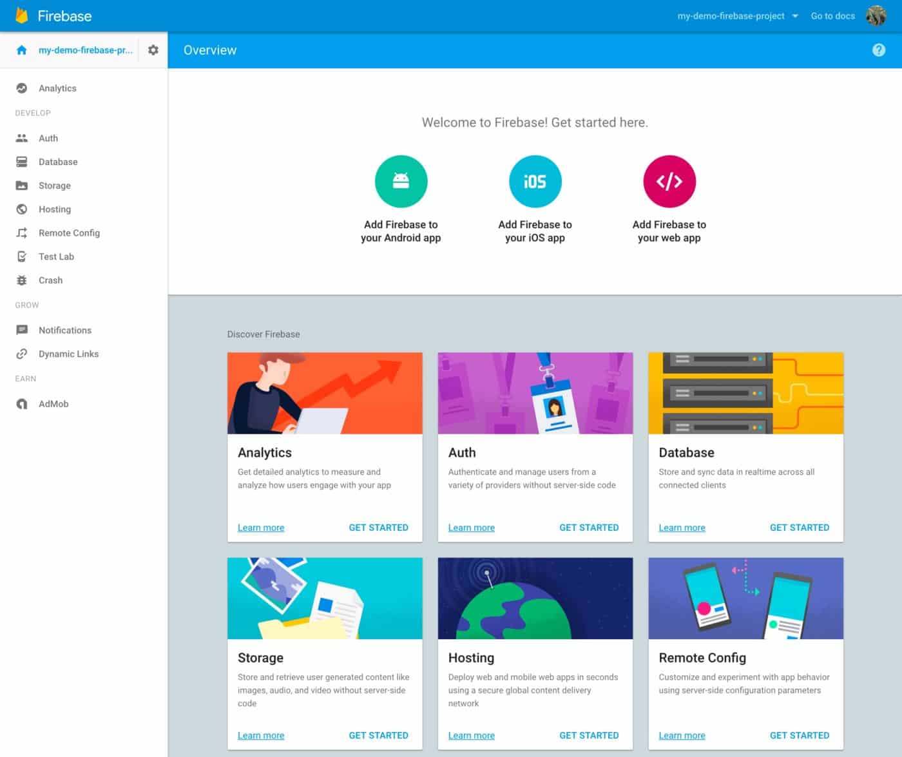The image size is (902, 757).
Task: Expand the my-demo-firebase-project dropdown arrow
Action: click(795, 16)
